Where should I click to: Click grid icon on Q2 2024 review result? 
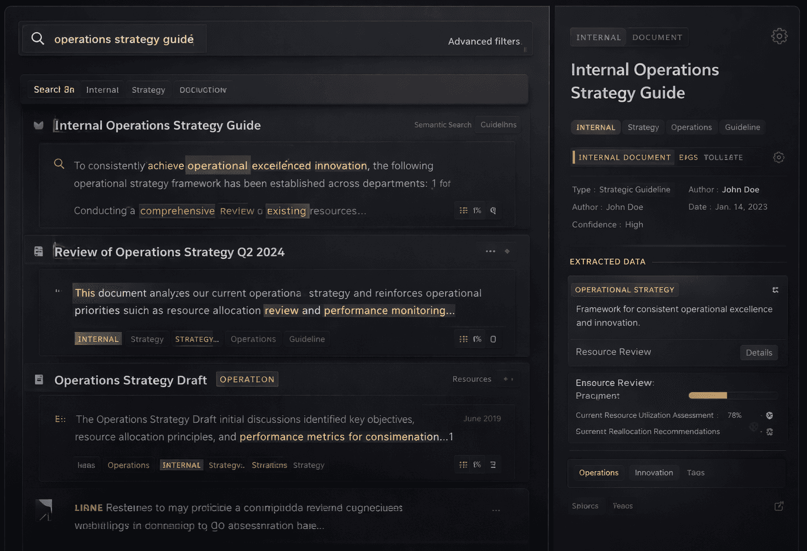tap(463, 339)
